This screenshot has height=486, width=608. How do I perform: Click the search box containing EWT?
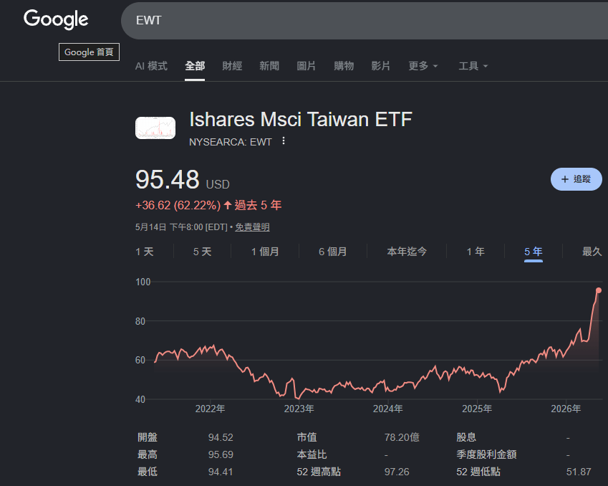(365, 20)
